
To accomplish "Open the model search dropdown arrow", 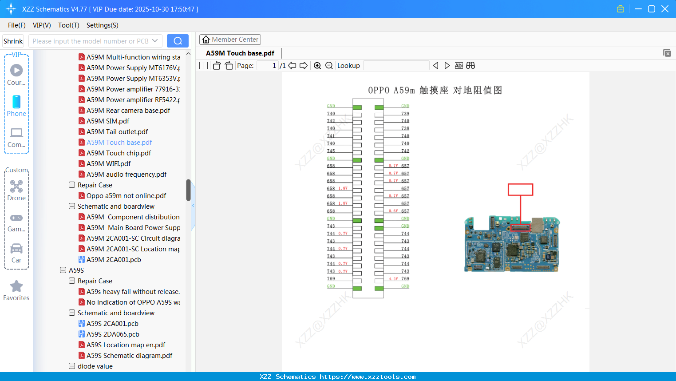I will (155, 41).
